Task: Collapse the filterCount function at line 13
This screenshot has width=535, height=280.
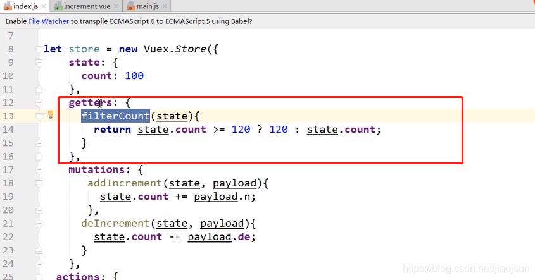Action: [39, 116]
